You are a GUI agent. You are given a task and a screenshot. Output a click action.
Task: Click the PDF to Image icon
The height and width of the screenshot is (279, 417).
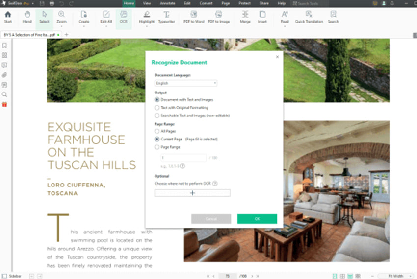(x=218, y=17)
